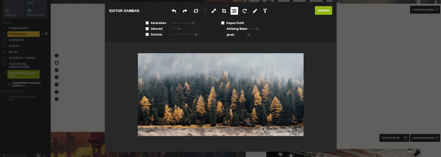Click the redo arrow icon
The width and height of the screenshot is (441, 157).
(185, 11)
